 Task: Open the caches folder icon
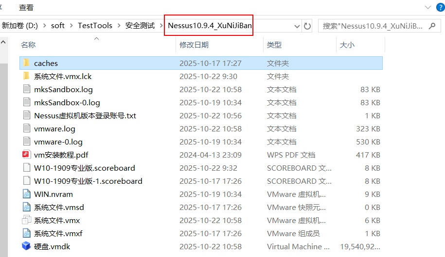[x=26, y=63]
